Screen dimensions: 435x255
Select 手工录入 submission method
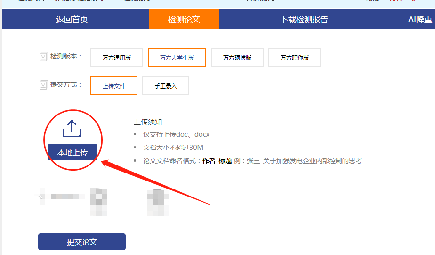pos(166,86)
